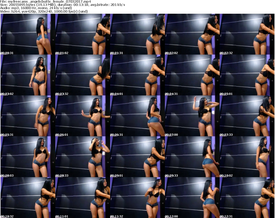Select the thumbnail frame stamped 00:02:32

[247, 34]
